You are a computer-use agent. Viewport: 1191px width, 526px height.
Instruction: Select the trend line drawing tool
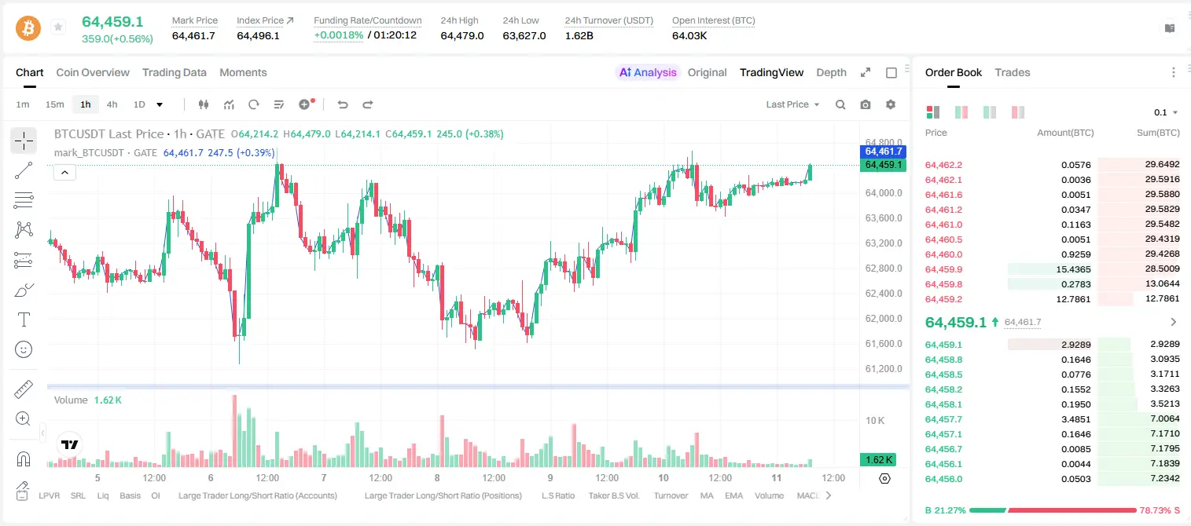[24, 170]
